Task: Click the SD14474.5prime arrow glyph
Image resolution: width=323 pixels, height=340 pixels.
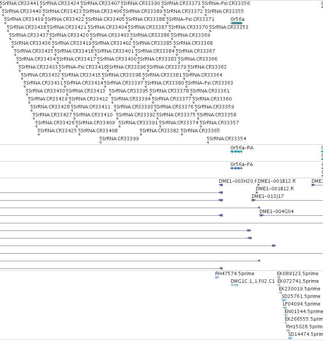Action: [290, 338]
